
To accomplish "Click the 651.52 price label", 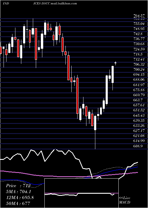I will pos(139,110).
